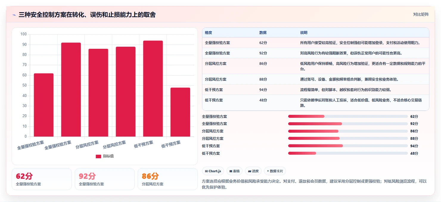Click the y-axis label 0
The height and width of the screenshot is (202, 441).
point(26,137)
